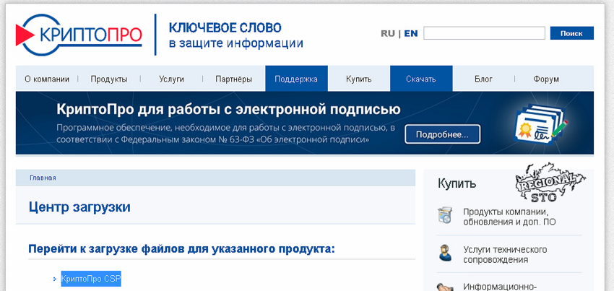Click the Центр загрузки heading
Image resolution: width=614 pixels, height=291 pixels.
(79, 207)
